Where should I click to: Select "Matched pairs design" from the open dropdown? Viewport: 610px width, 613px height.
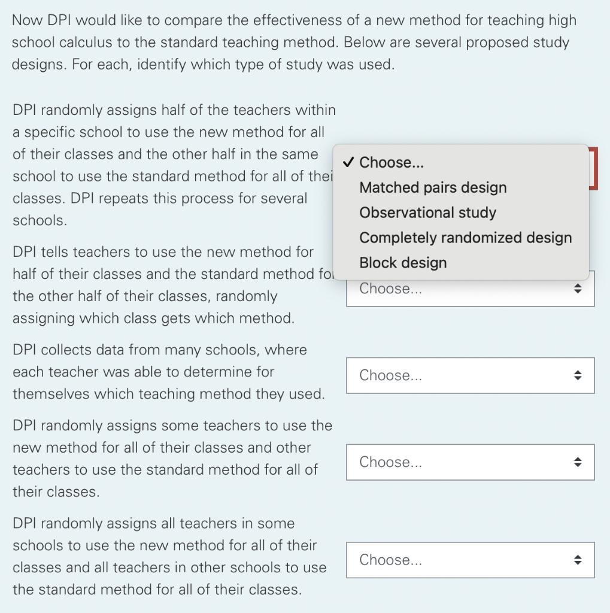click(432, 187)
